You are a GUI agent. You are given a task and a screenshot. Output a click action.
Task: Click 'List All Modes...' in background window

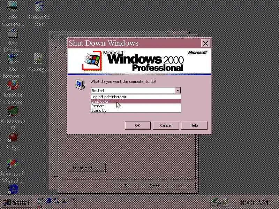[x=86, y=168]
